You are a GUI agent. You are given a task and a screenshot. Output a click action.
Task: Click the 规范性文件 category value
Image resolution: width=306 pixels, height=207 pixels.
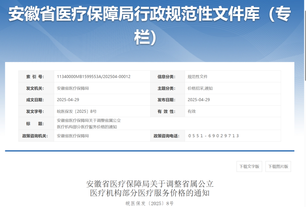tap(197, 77)
